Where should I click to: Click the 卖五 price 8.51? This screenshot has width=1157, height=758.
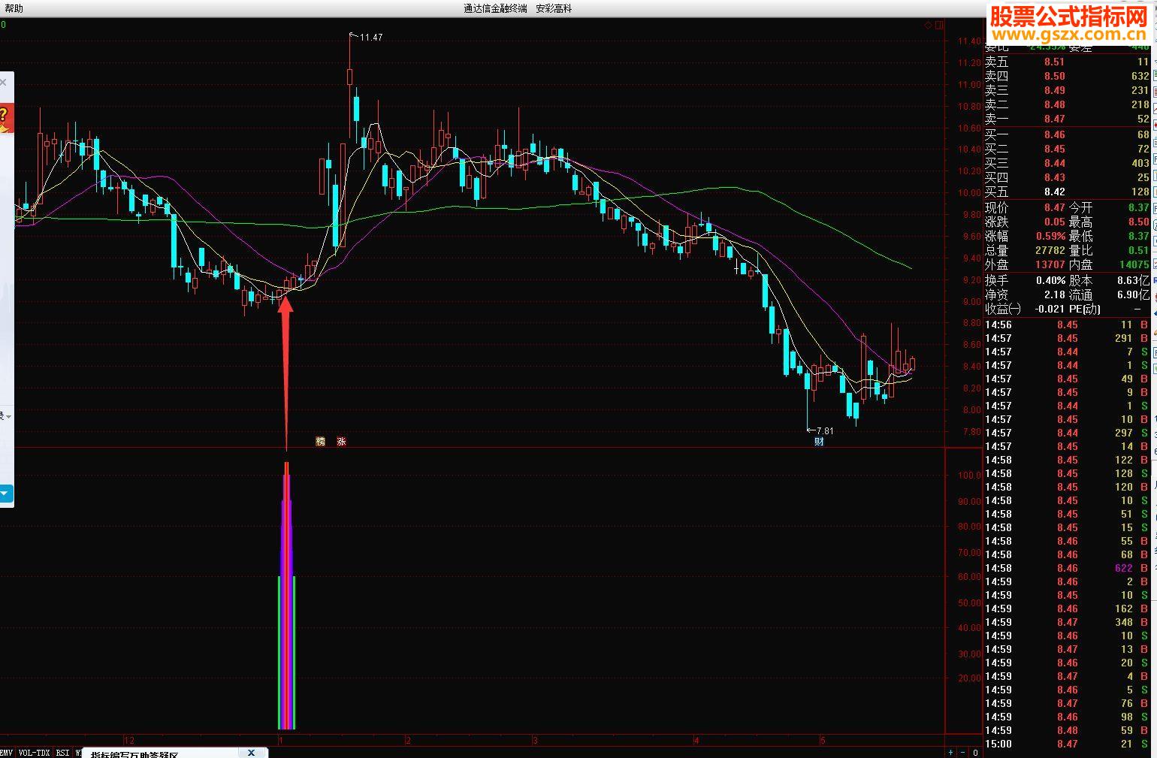click(x=1054, y=62)
